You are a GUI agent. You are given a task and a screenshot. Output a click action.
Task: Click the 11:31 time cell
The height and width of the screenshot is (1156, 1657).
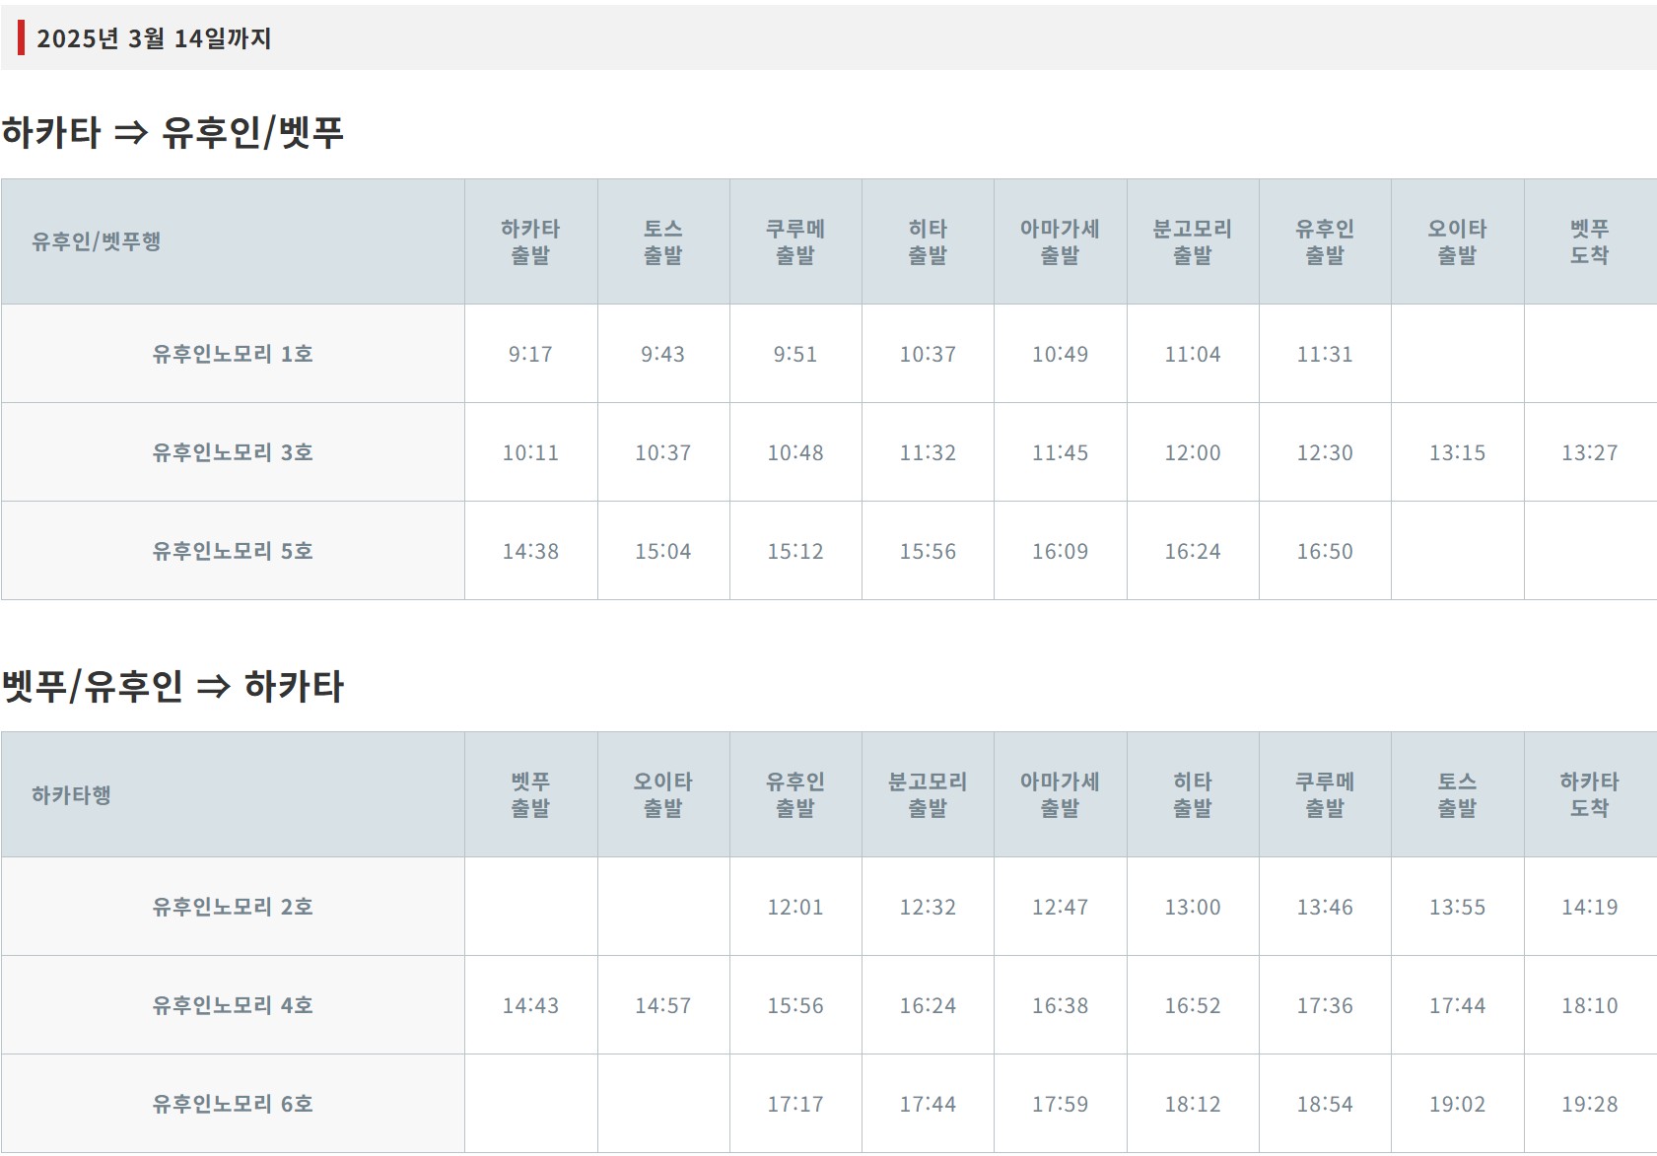tap(1325, 354)
